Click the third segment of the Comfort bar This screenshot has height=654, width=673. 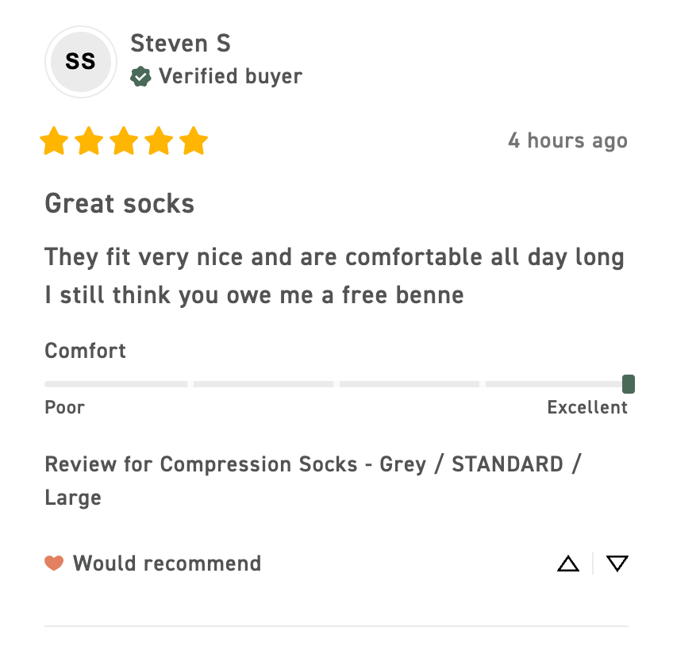click(410, 384)
